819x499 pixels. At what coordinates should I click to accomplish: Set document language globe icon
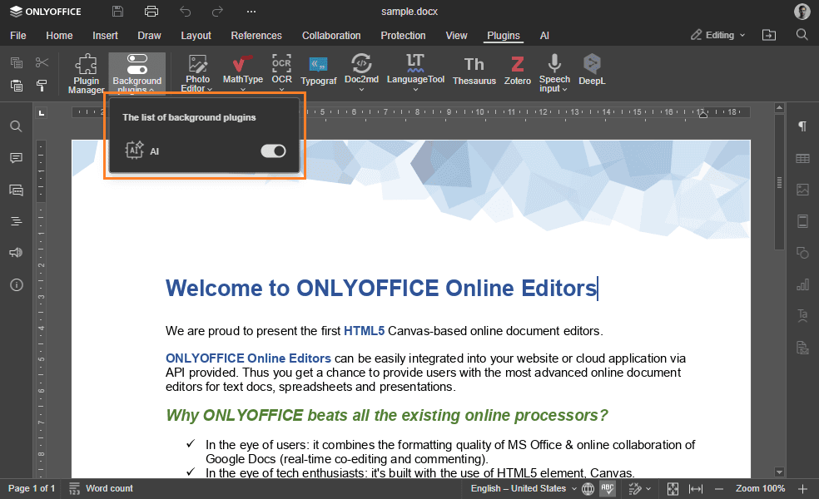pos(588,488)
